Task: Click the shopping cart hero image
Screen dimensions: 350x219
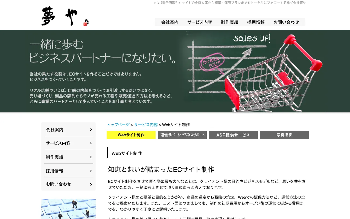Action: pos(273,73)
